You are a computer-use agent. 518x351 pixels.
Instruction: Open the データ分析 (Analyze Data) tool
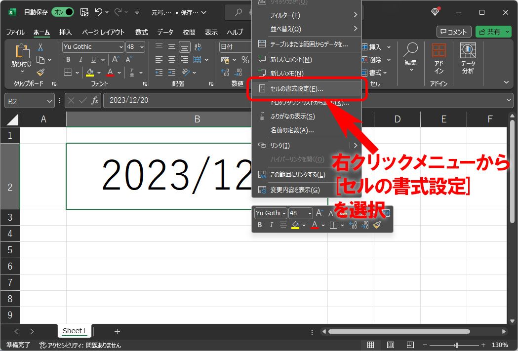(x=468, y=58)
